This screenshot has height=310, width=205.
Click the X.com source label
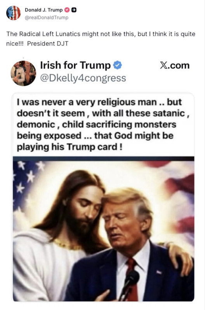[175, 65]
